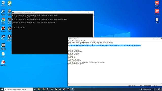Maximize the Notepad window

[158, 39]
